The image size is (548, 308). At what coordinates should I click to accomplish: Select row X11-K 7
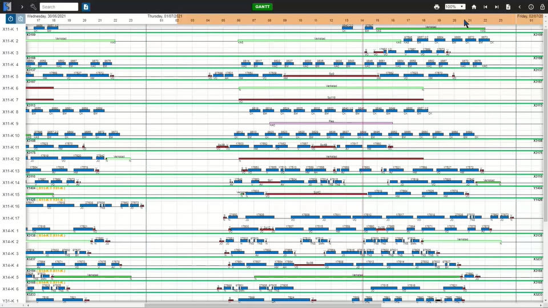coord(10,100)
